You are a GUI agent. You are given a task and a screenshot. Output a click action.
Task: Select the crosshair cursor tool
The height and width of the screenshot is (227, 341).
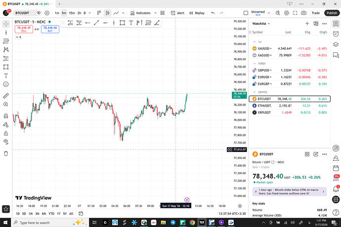tap(6, 24)
